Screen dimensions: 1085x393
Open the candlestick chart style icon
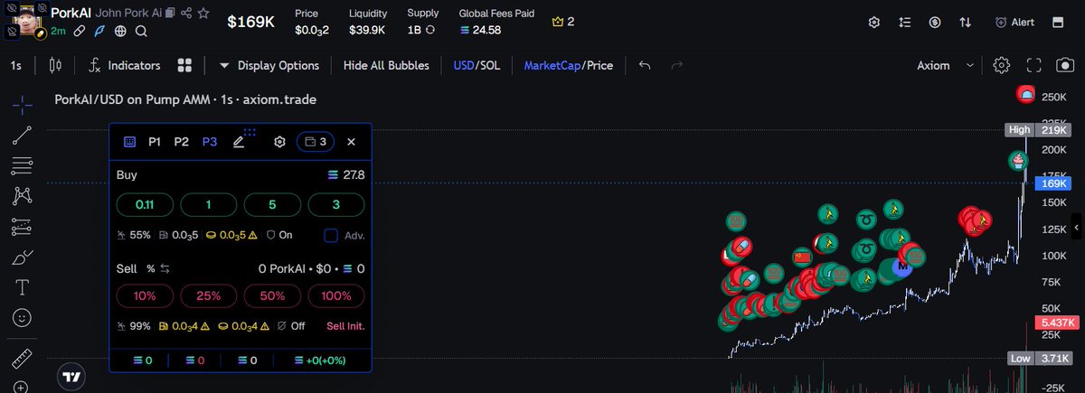coord(56,65)
